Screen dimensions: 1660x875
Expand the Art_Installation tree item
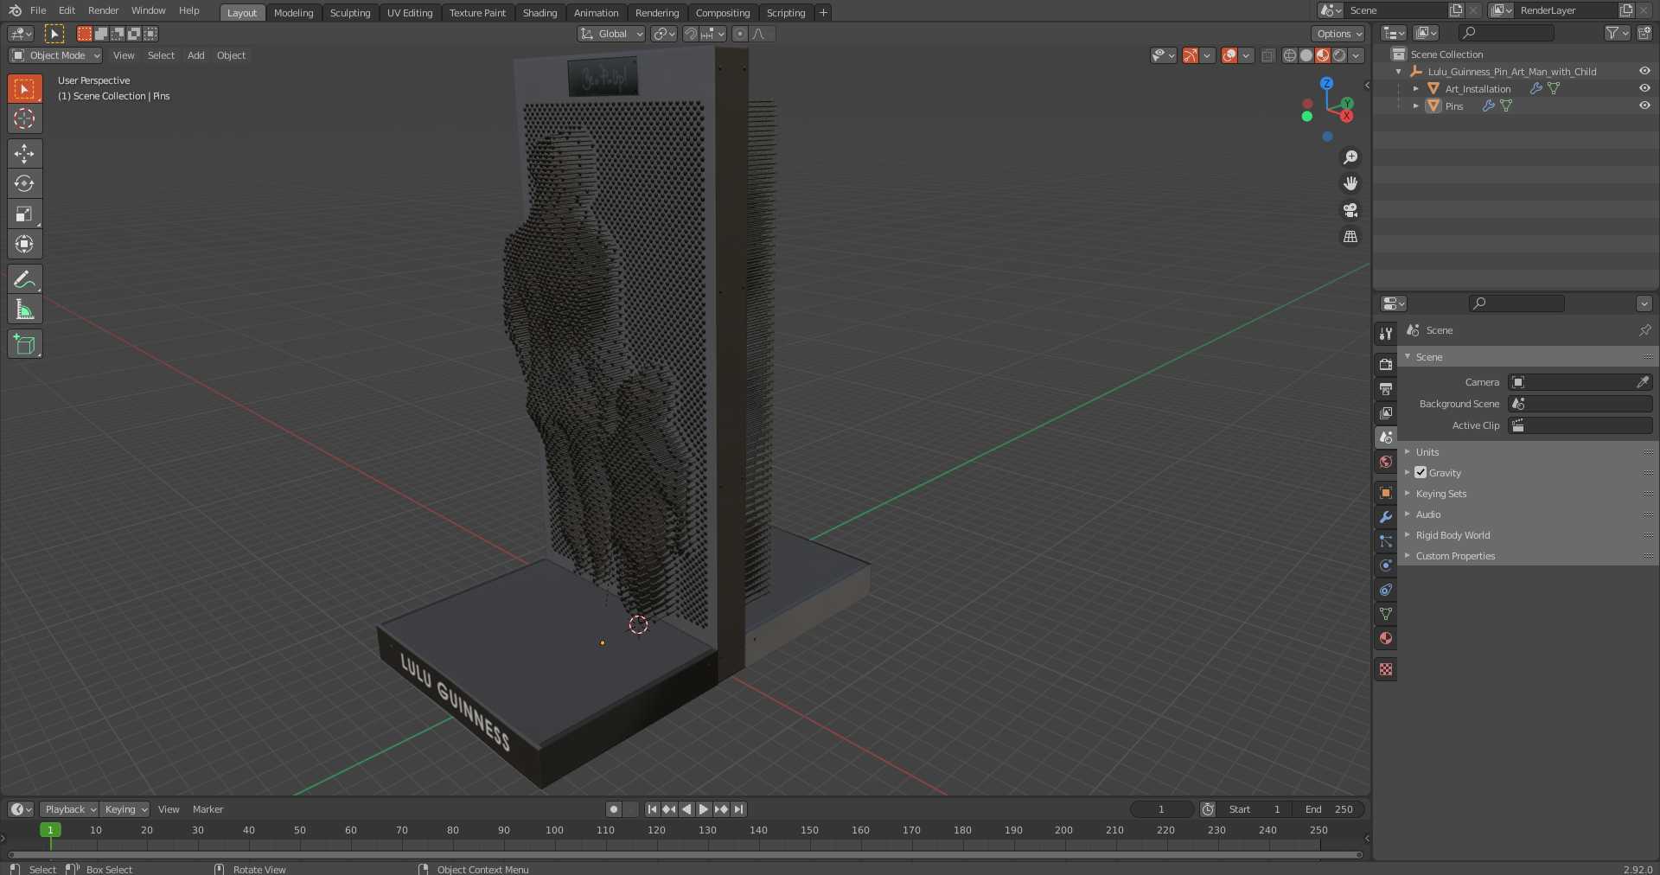(1416, 89)
